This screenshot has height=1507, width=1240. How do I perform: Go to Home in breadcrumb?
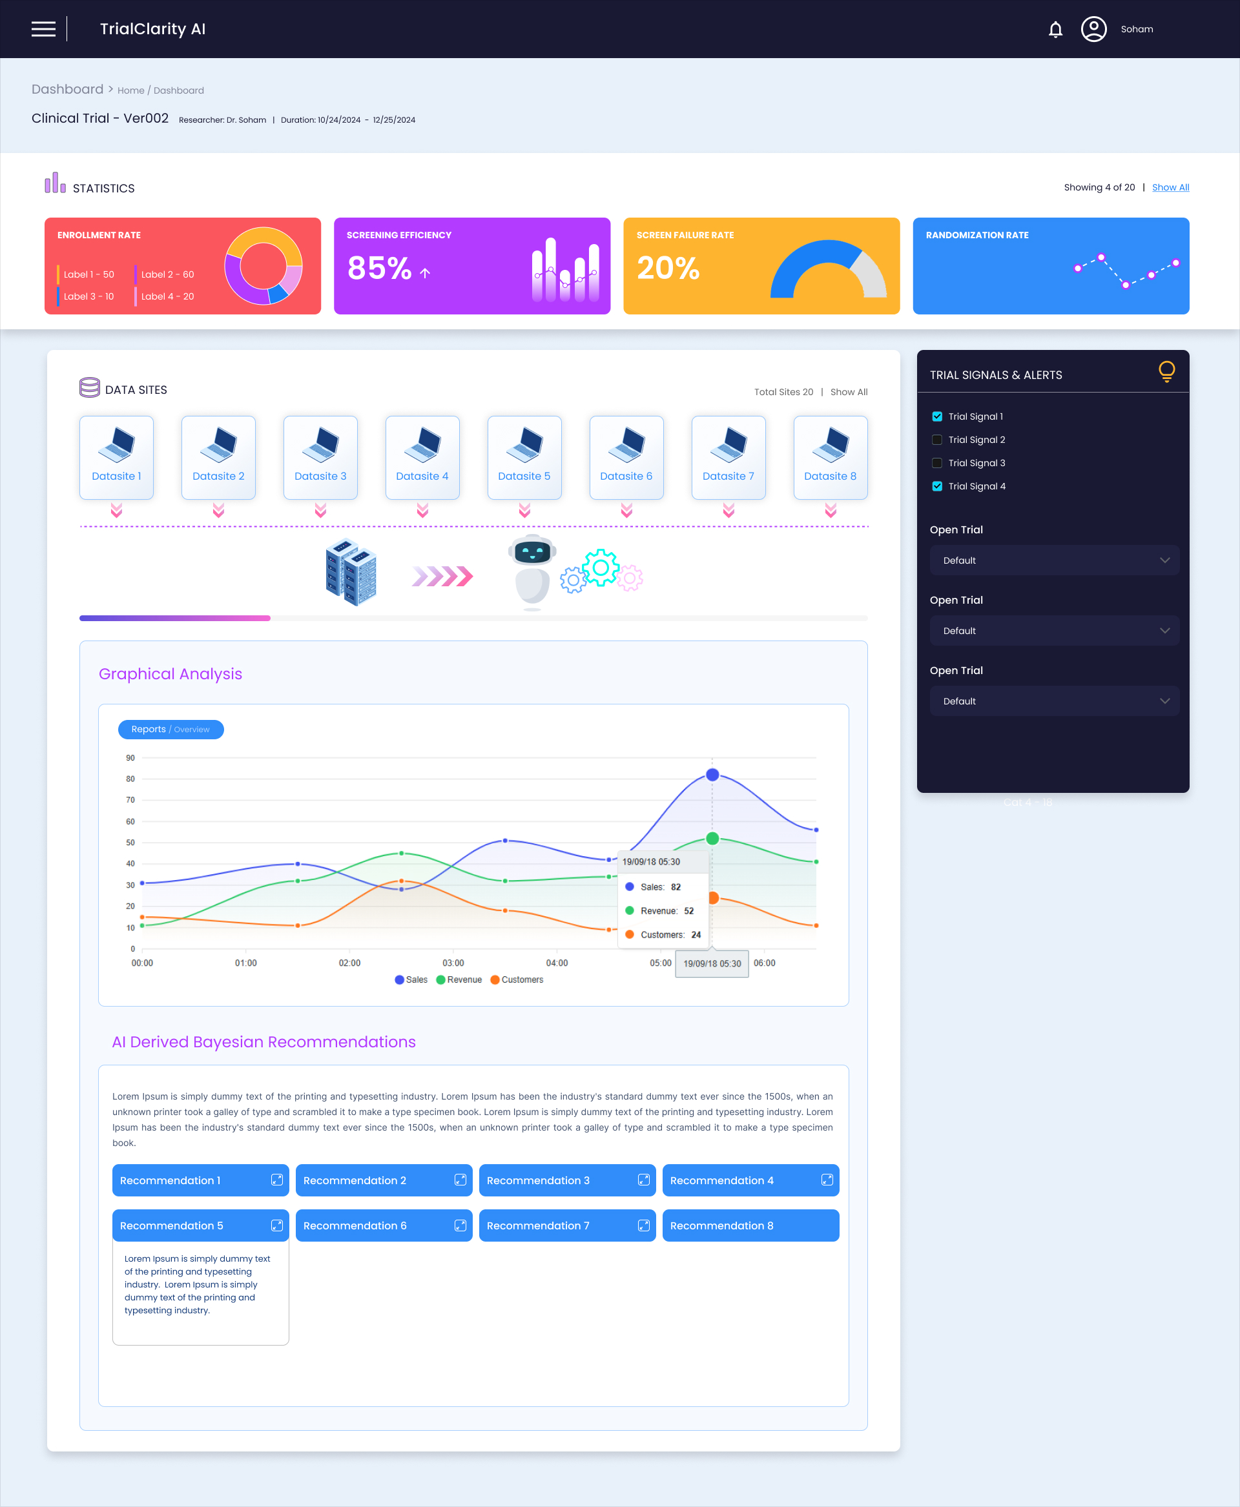130,90
